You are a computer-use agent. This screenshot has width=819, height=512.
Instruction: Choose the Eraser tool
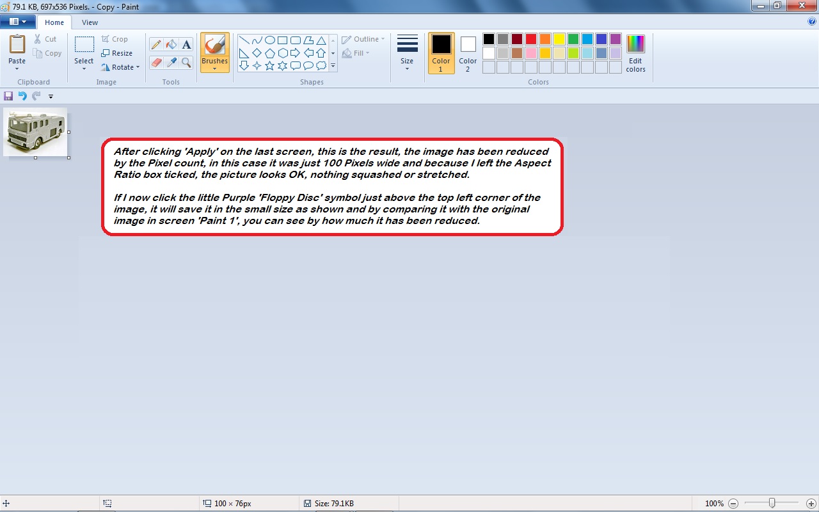(156, 62)
